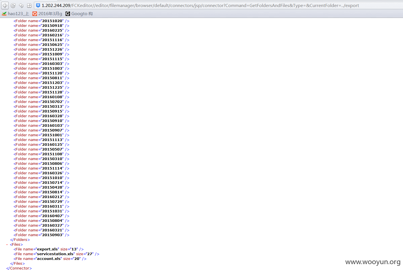The height and width of the screenshot is (270, 403).
Task: Select folder name 20151003
Action: click(x=52, y=69)
